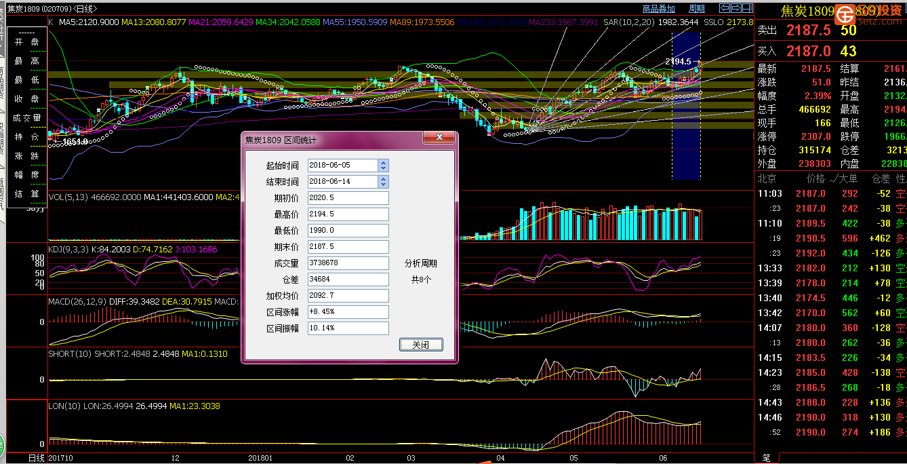Select the 14:07 tick row
Viewport: 907px width, 464px height.
click(832, 328)
